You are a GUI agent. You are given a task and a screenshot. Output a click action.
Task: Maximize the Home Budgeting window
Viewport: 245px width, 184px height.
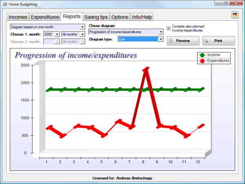click(x=226, y=3)
